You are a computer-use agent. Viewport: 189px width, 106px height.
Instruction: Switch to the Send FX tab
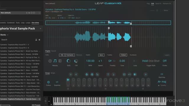(158, 4)
